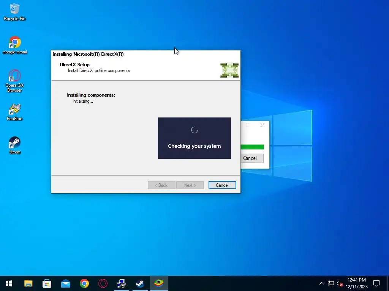The height and width of the screenshot is (291, 389).
Task: Click the Installing components: label
Action: 91,95
